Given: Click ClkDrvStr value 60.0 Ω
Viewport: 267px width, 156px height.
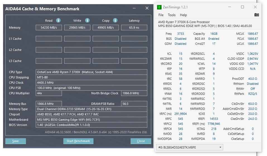Looking at the screenshot, I should (x=253, y=104).
